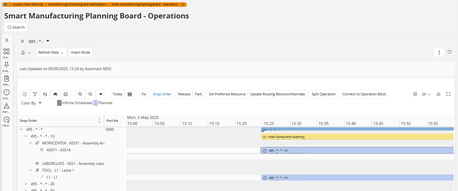The height and width of the screenshot is (191, 458).
Task: Click the Park button
Action: [x=198, y=94]
